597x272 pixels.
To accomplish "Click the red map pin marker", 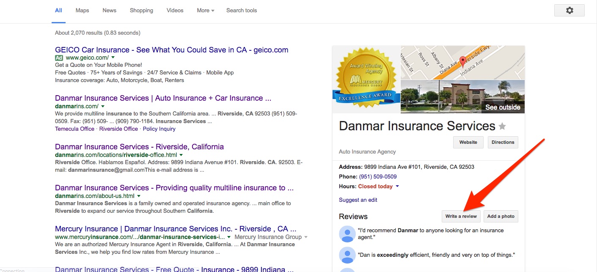I will (463, 62).
